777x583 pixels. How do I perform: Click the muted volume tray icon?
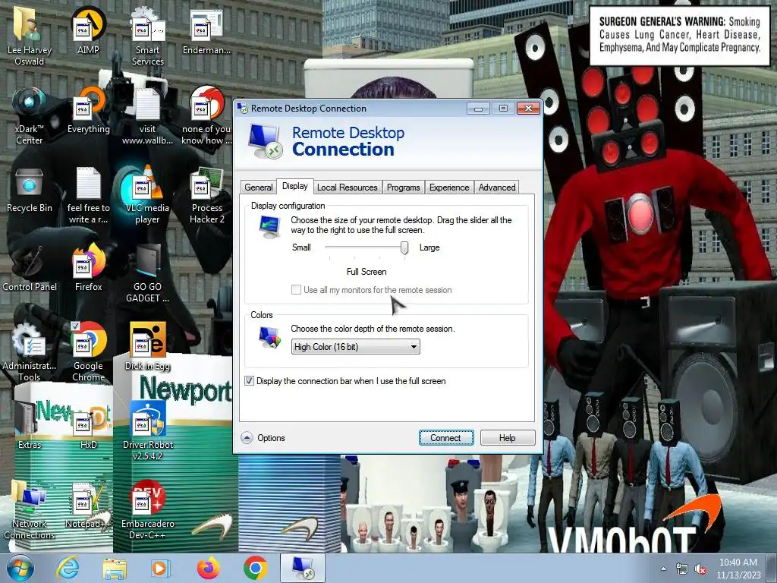700,569
